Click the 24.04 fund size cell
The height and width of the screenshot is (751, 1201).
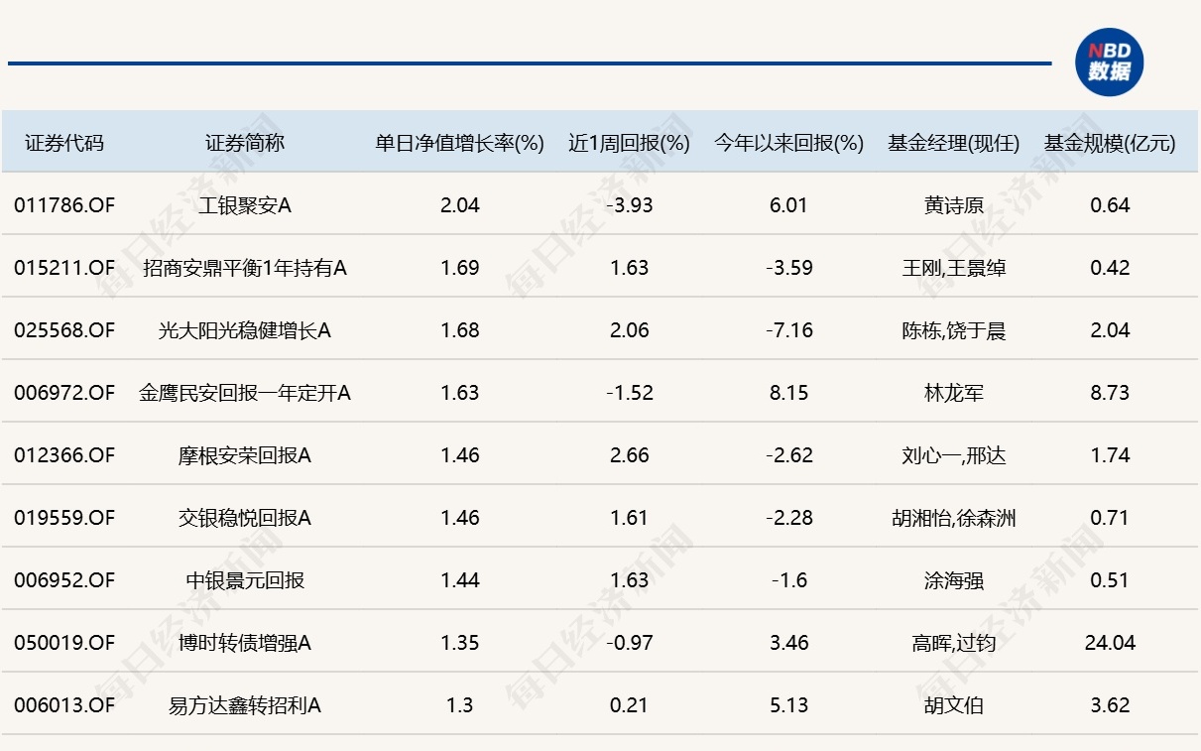coord(1110,643)
